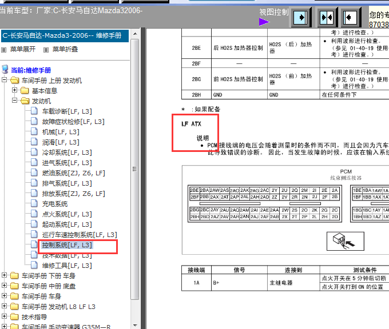Click the collapse-left view control icon

[x=350, y=17]
